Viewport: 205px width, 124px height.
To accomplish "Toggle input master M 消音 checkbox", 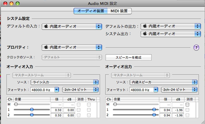I will pyautogui.click(x=78, y=105).
